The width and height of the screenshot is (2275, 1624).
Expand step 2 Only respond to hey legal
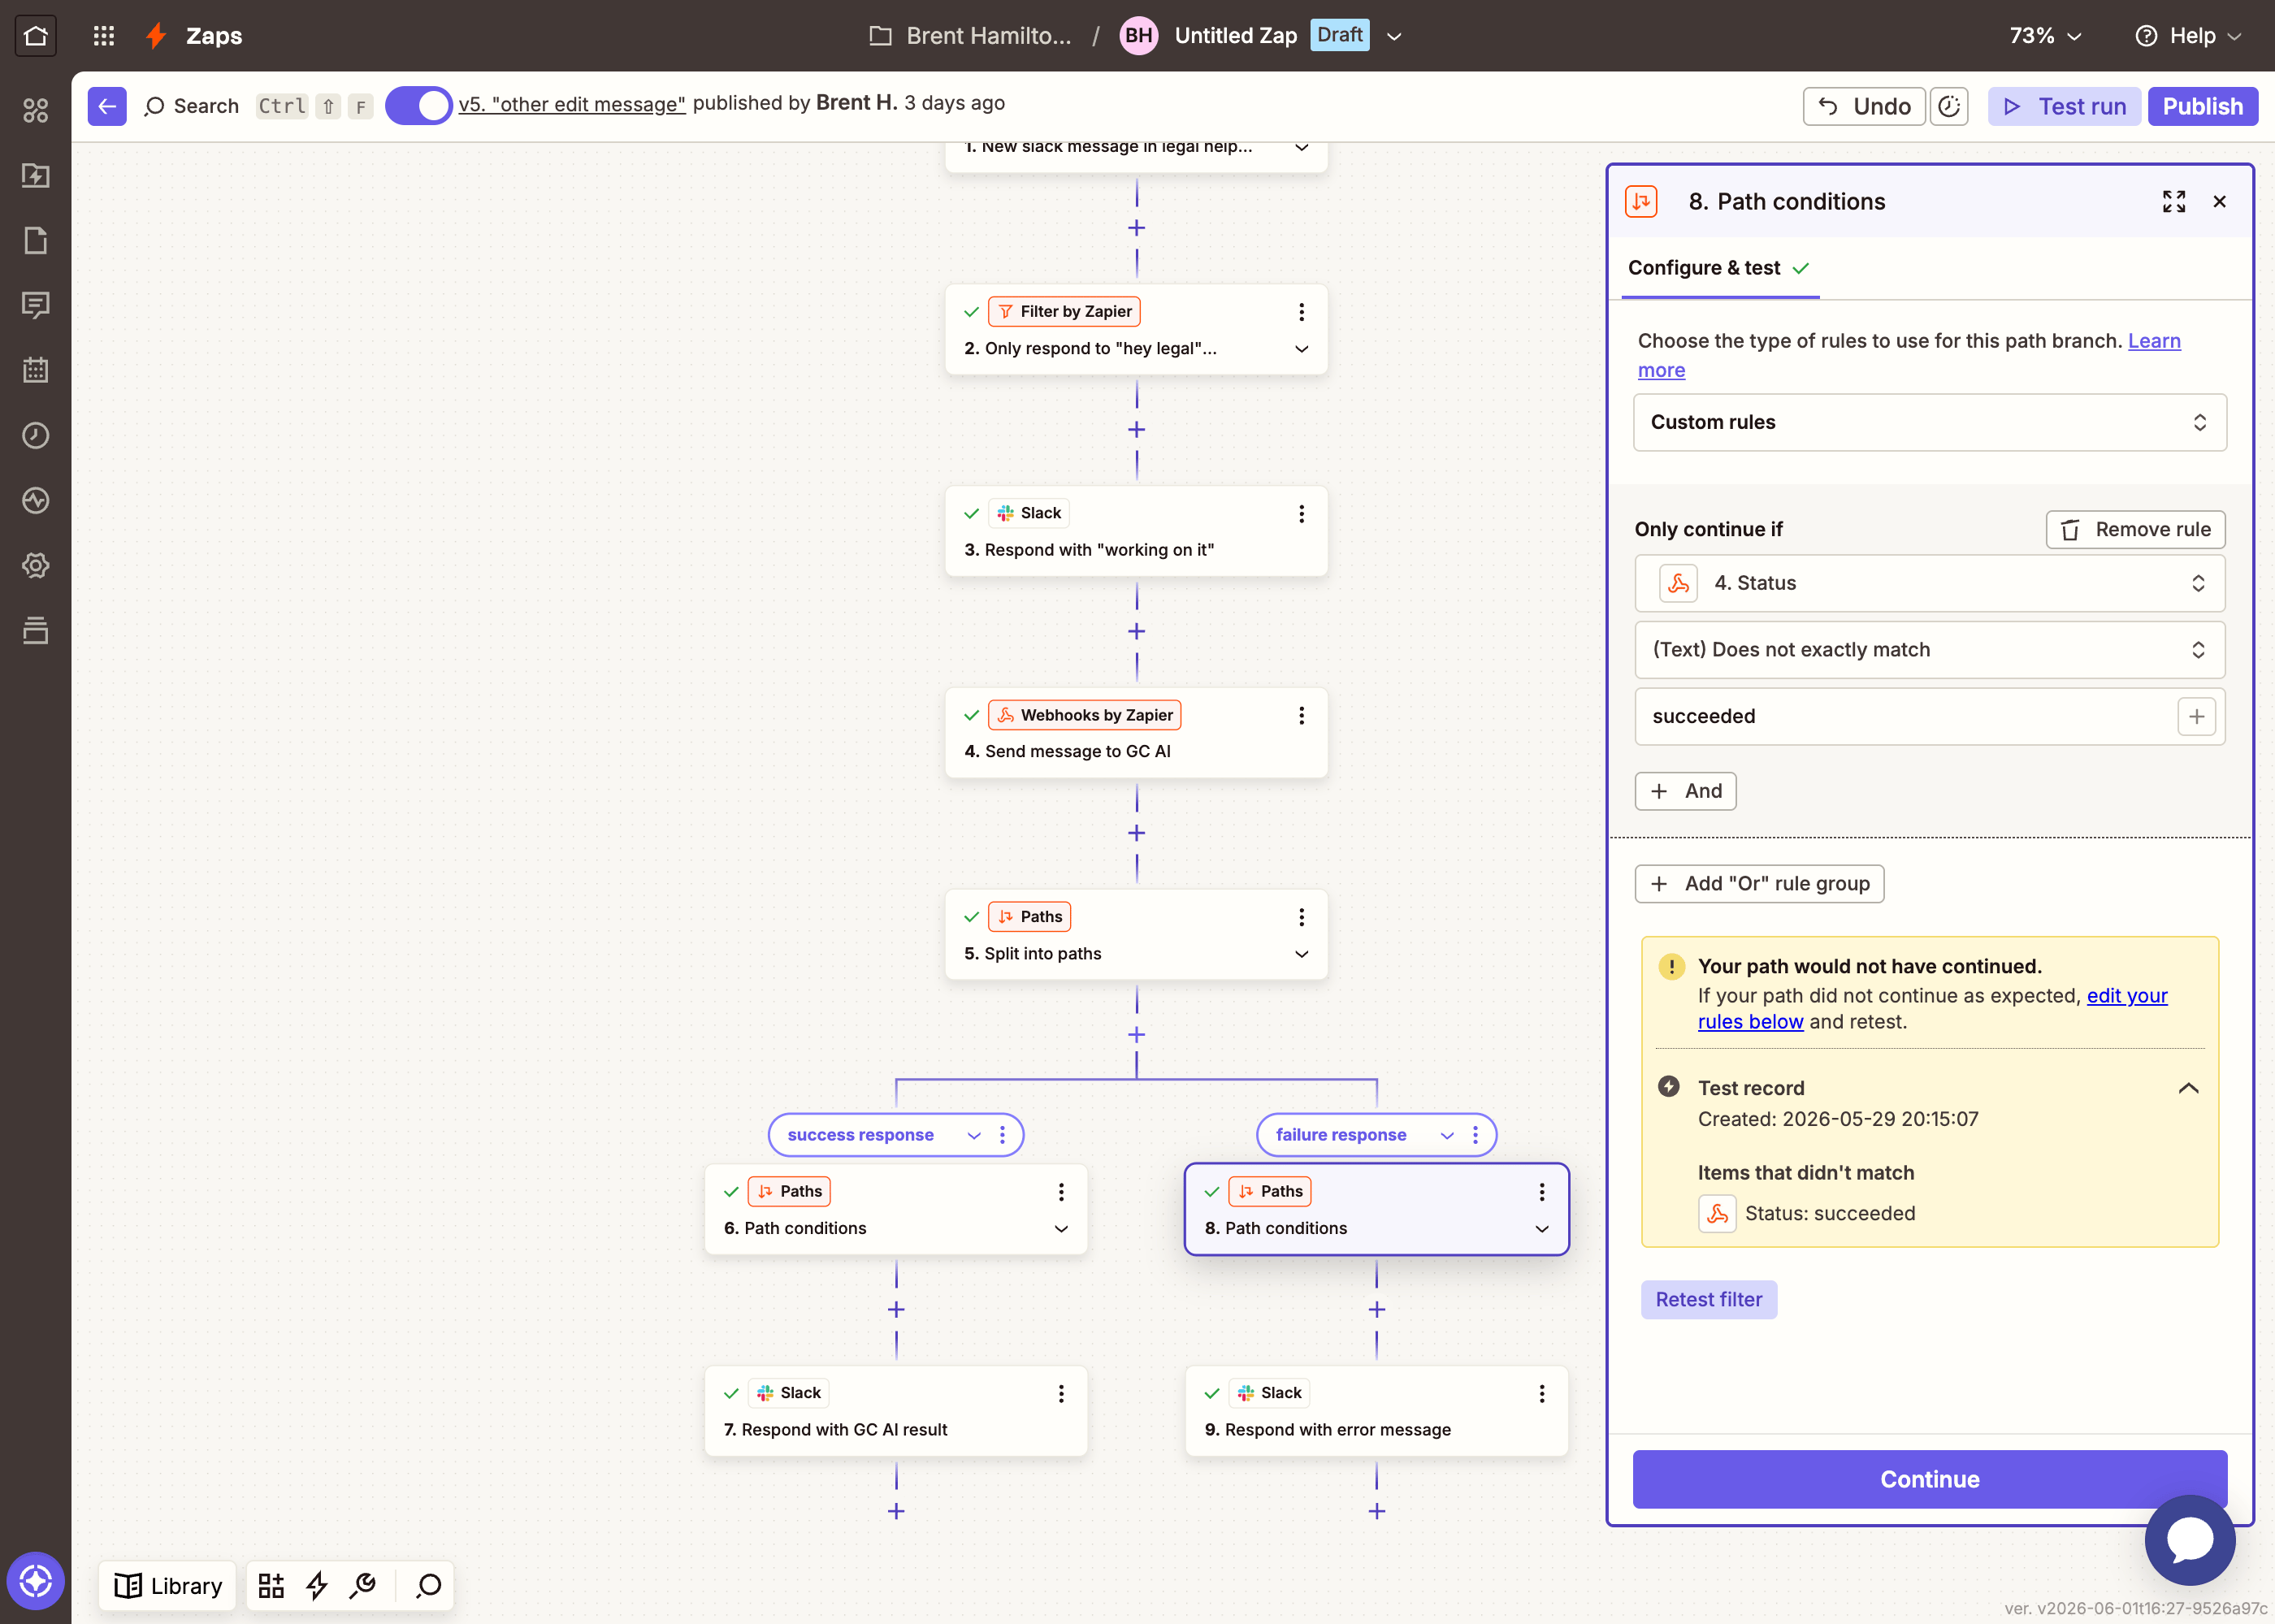[1302, 349]
